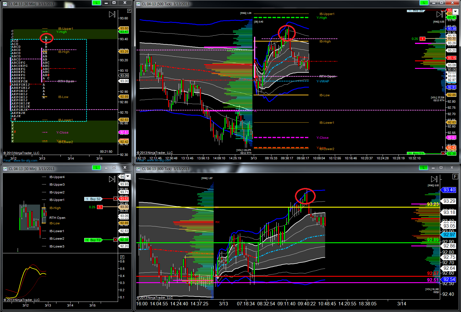Open www.fin-alg.com link under top-left chart
This screenshot has width=461, height=312.
(x=25, y=160)
